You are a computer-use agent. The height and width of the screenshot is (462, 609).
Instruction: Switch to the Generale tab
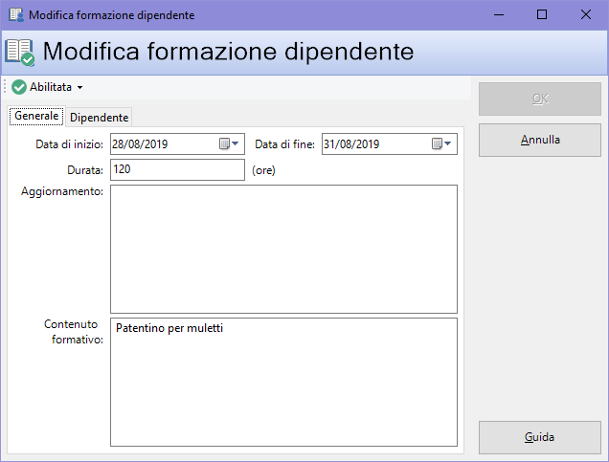36,116
